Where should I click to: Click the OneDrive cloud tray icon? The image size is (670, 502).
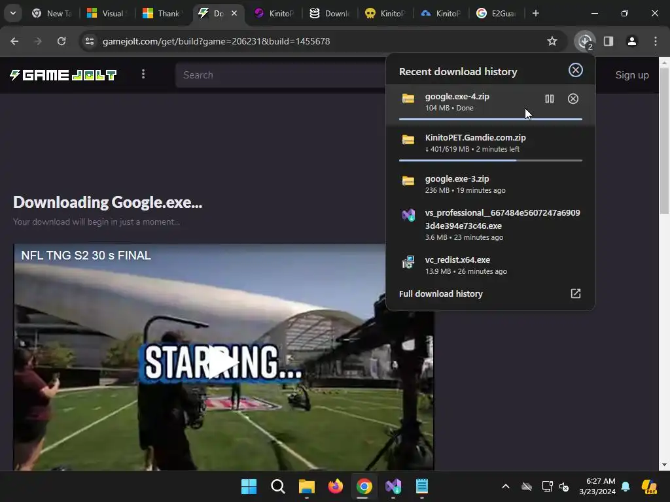(527, 486)
